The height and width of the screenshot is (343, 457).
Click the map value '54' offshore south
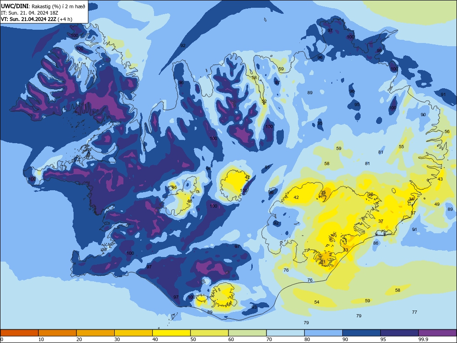(317, 302)
